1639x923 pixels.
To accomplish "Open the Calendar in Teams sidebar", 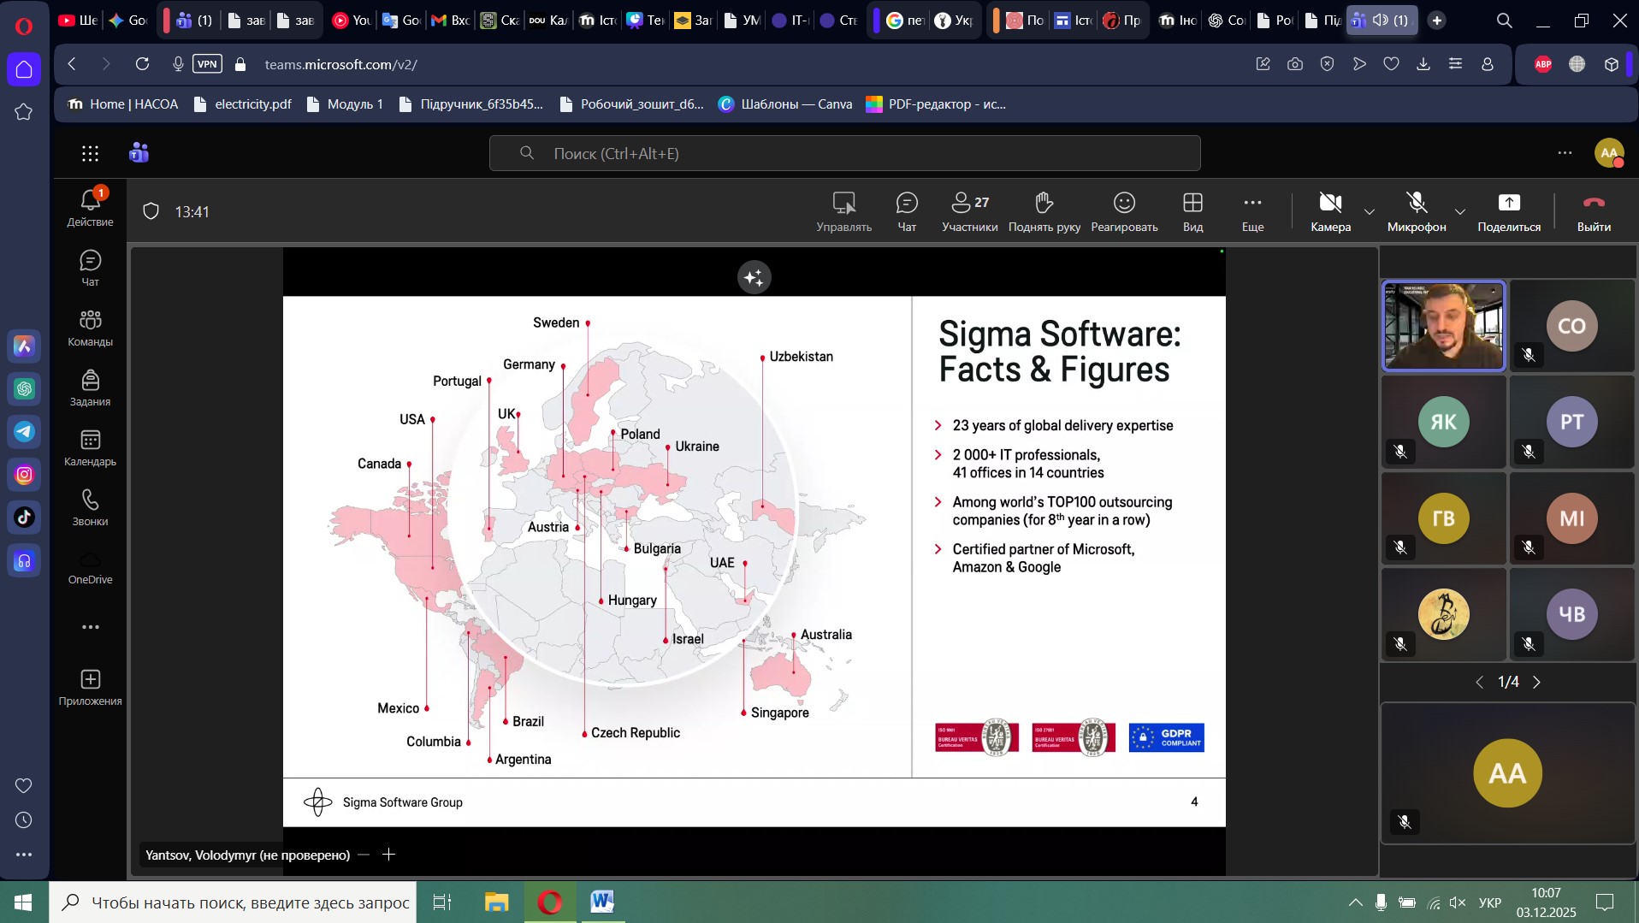I will click(x=90, y=447).
